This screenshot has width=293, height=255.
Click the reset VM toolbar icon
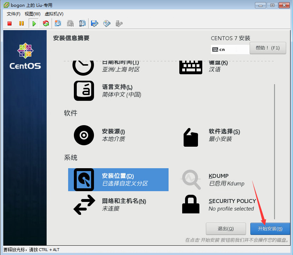pyautogui.click(x=46, y=23)
